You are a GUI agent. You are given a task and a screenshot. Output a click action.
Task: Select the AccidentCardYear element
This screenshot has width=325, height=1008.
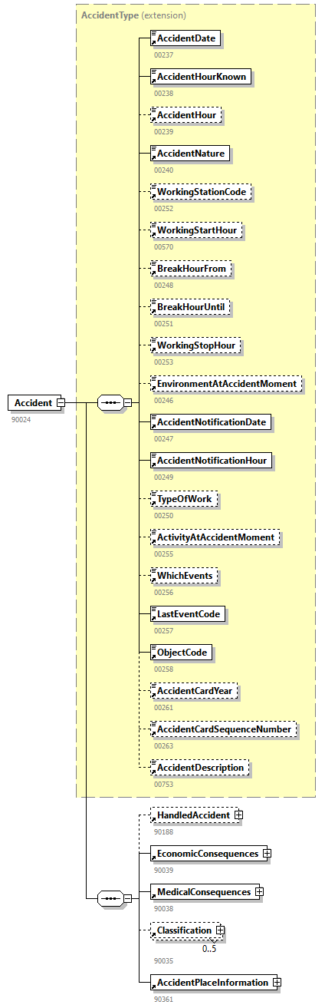(195, 690)
